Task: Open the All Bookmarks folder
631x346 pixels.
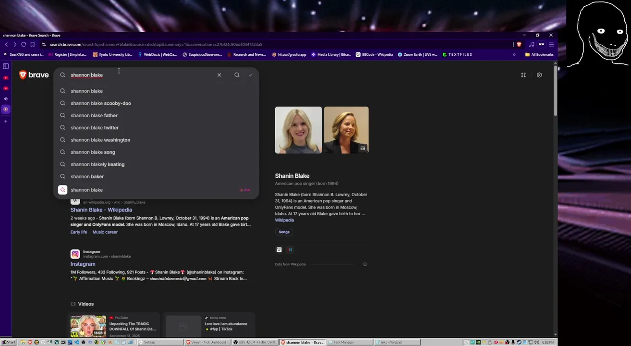Action: pyautogui.click(x=539, y=55)
